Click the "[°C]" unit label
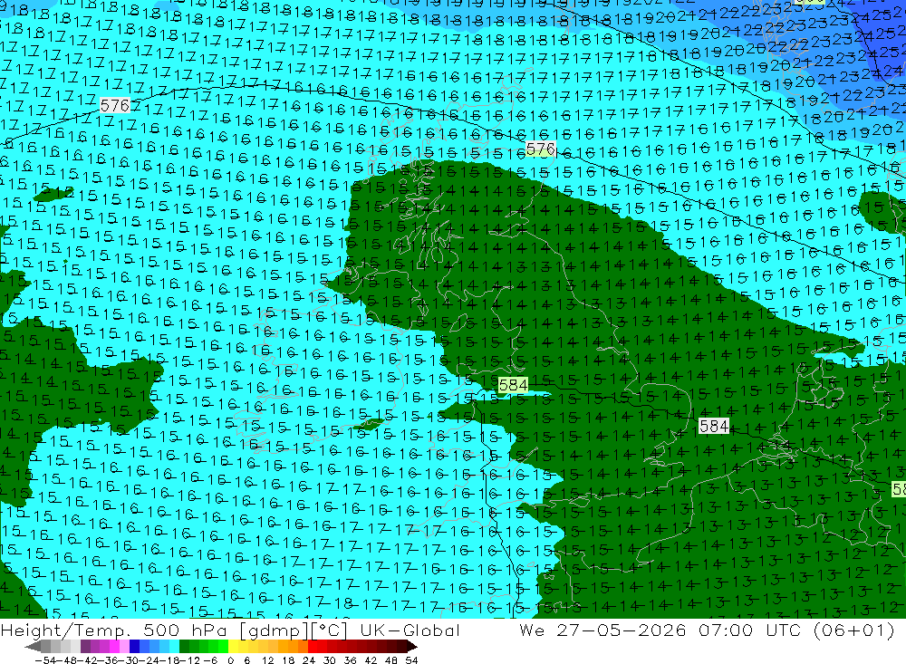 pos(330,630)
